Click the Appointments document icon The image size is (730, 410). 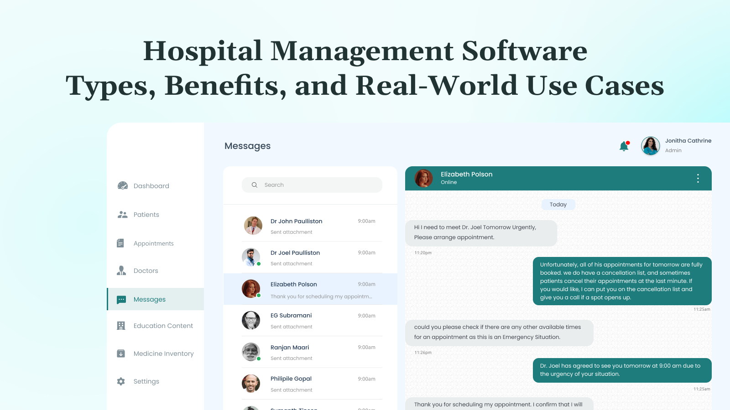(120, 243)
